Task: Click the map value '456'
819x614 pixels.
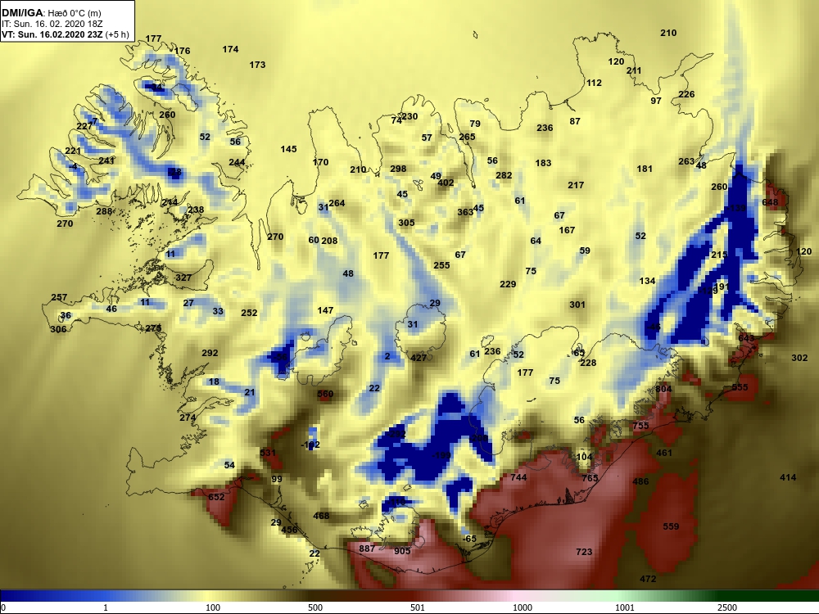Action: [289, 530]
